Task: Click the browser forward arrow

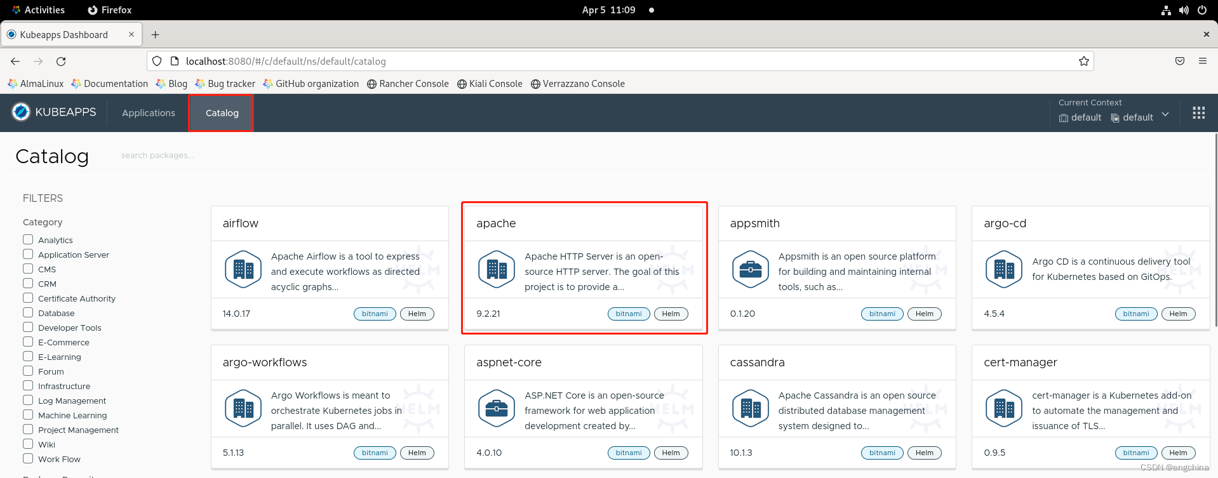Action: 38,62
